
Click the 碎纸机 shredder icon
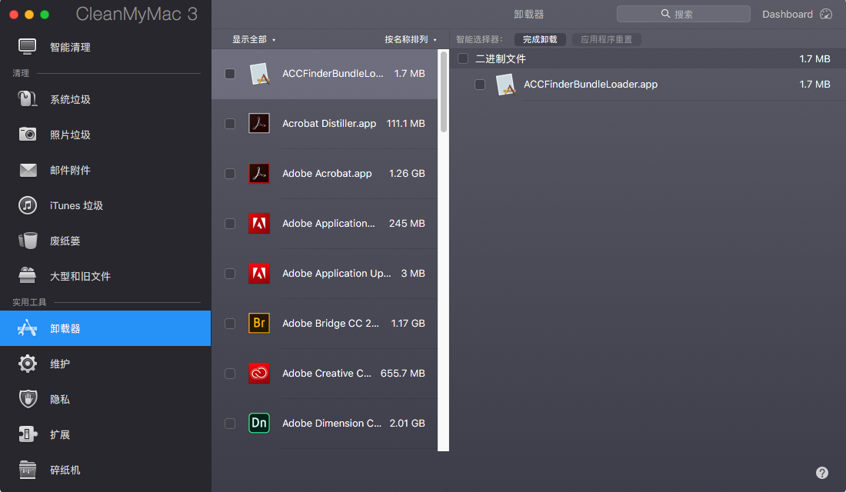tap(28, 470)
